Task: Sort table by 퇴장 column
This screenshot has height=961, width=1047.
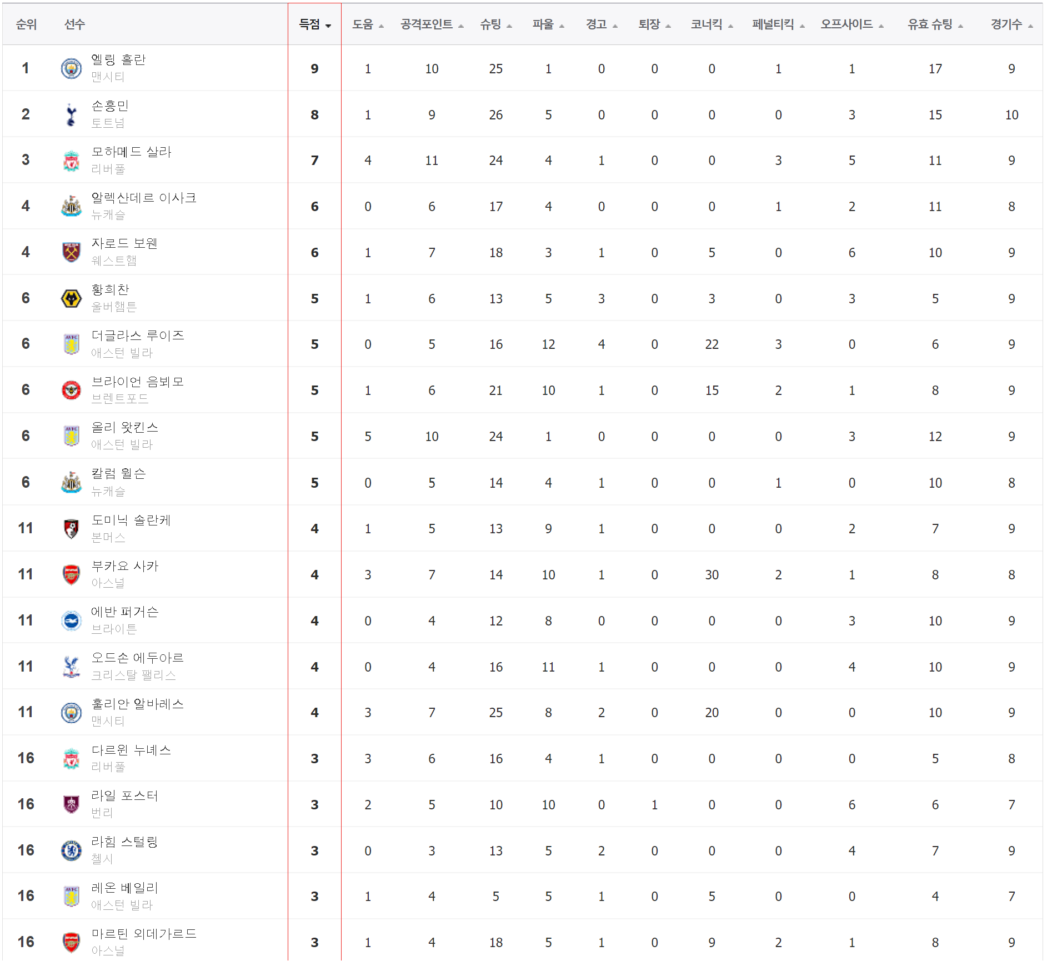Action: 655,24
